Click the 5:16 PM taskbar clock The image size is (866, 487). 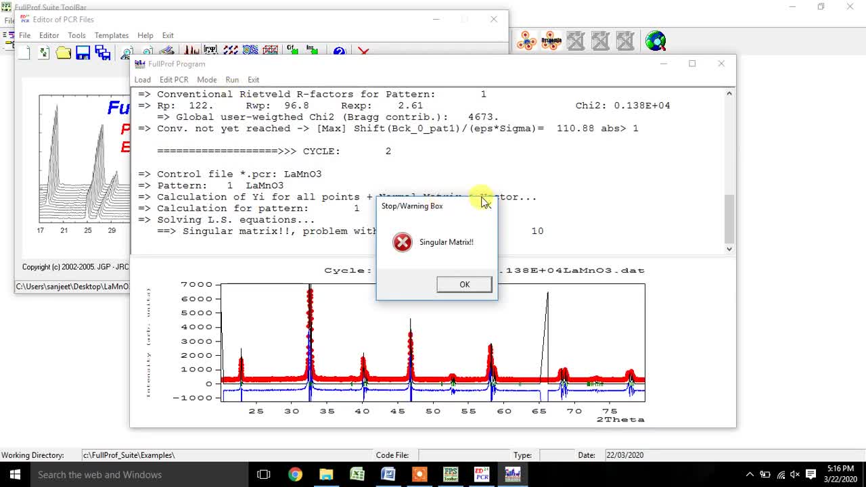click(840, 468)
